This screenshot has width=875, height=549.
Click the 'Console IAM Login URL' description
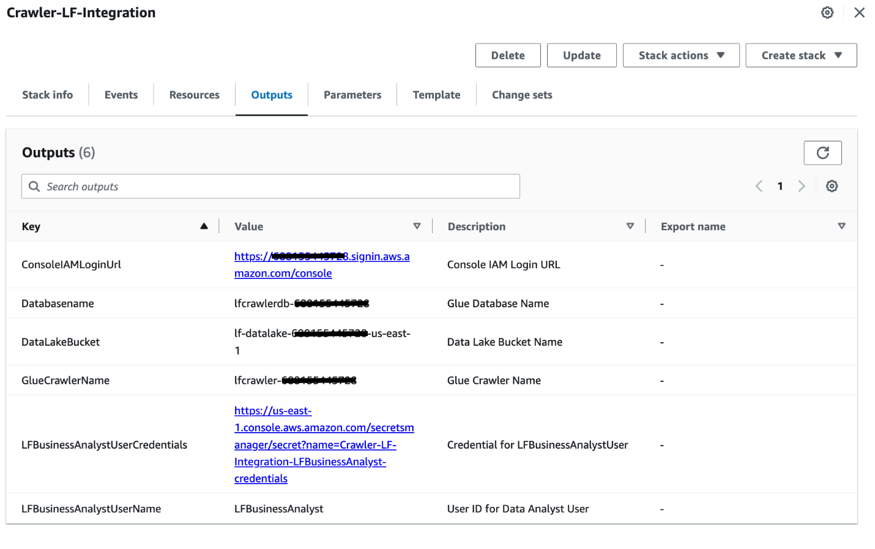coord(504,264)
